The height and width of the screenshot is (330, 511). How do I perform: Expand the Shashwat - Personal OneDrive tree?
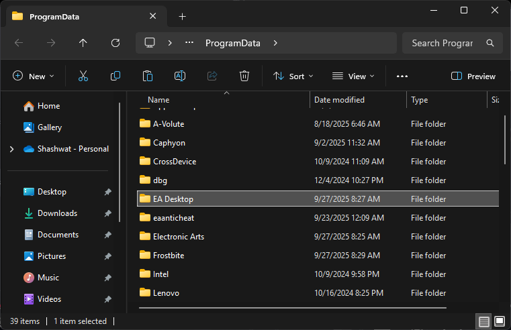pyautogui.click(x=11, y=149)
